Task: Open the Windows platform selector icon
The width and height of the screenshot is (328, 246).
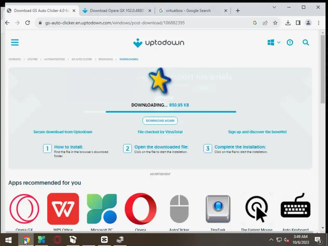Action: tap(271, 43)
